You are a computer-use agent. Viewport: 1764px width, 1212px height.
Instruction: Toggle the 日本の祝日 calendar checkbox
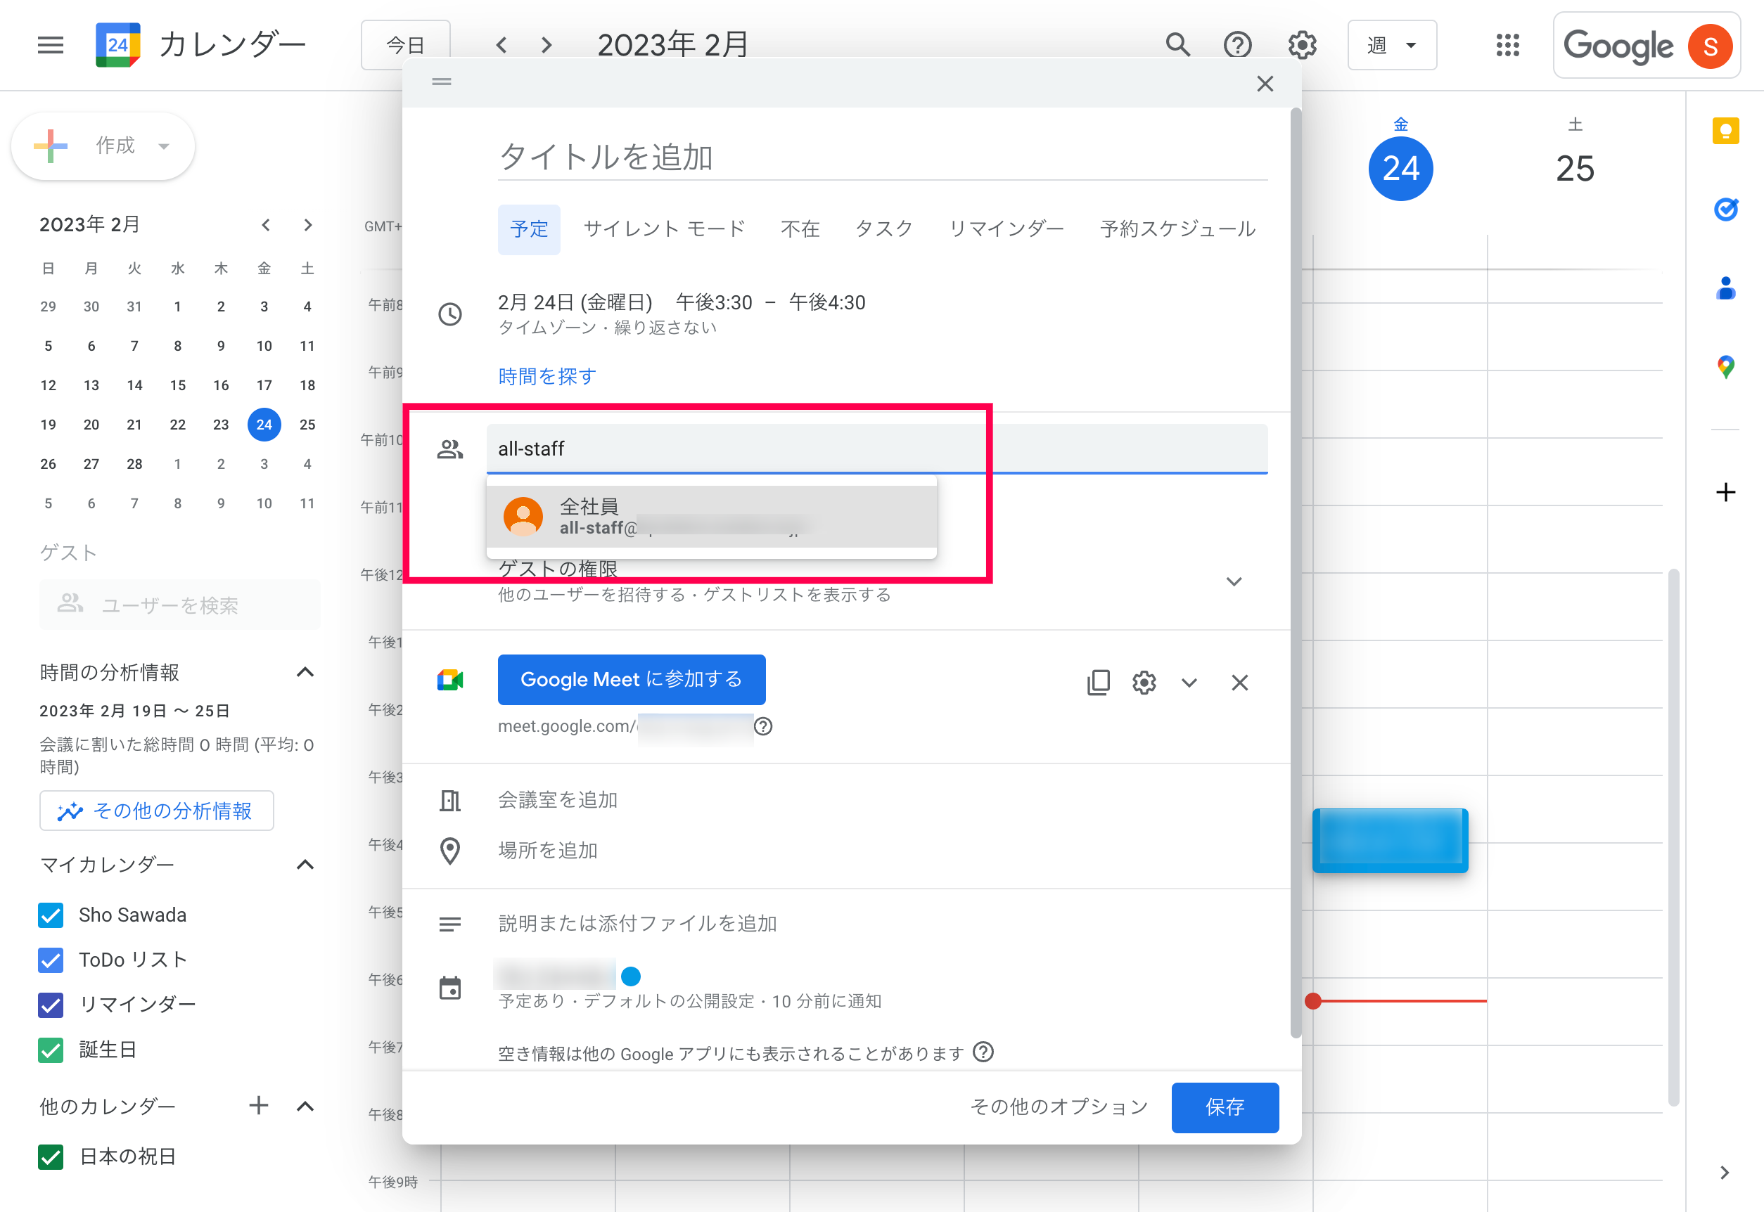point(50,1156)
